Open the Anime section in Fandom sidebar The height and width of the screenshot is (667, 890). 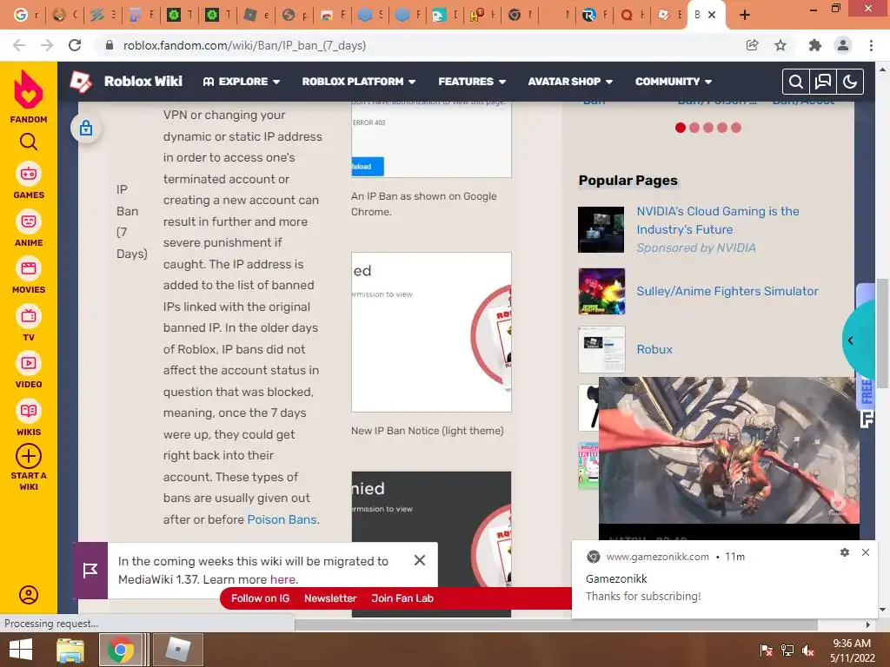[29, 228]
